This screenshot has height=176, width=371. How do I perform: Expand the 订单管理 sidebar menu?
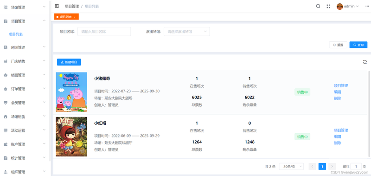(25, 89)
